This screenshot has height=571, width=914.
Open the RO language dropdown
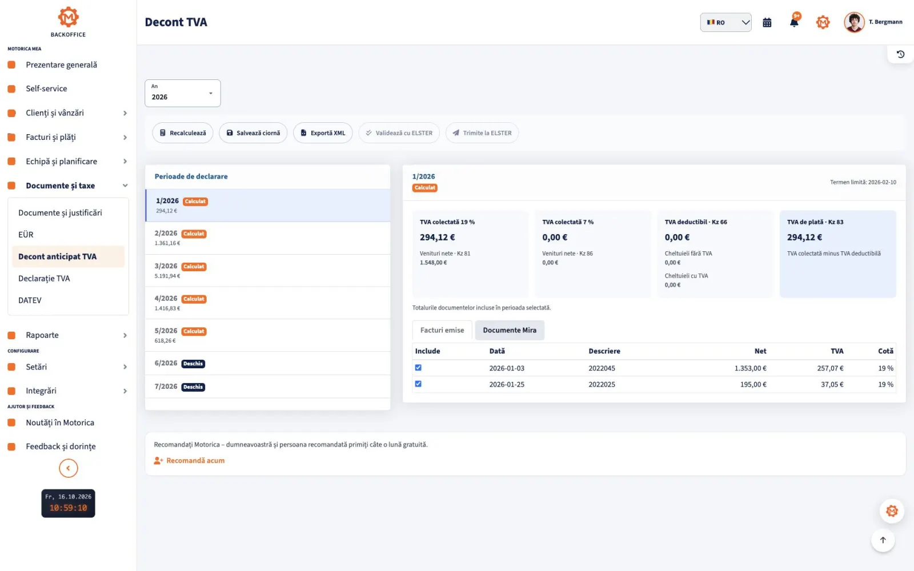tap(725, 22)
